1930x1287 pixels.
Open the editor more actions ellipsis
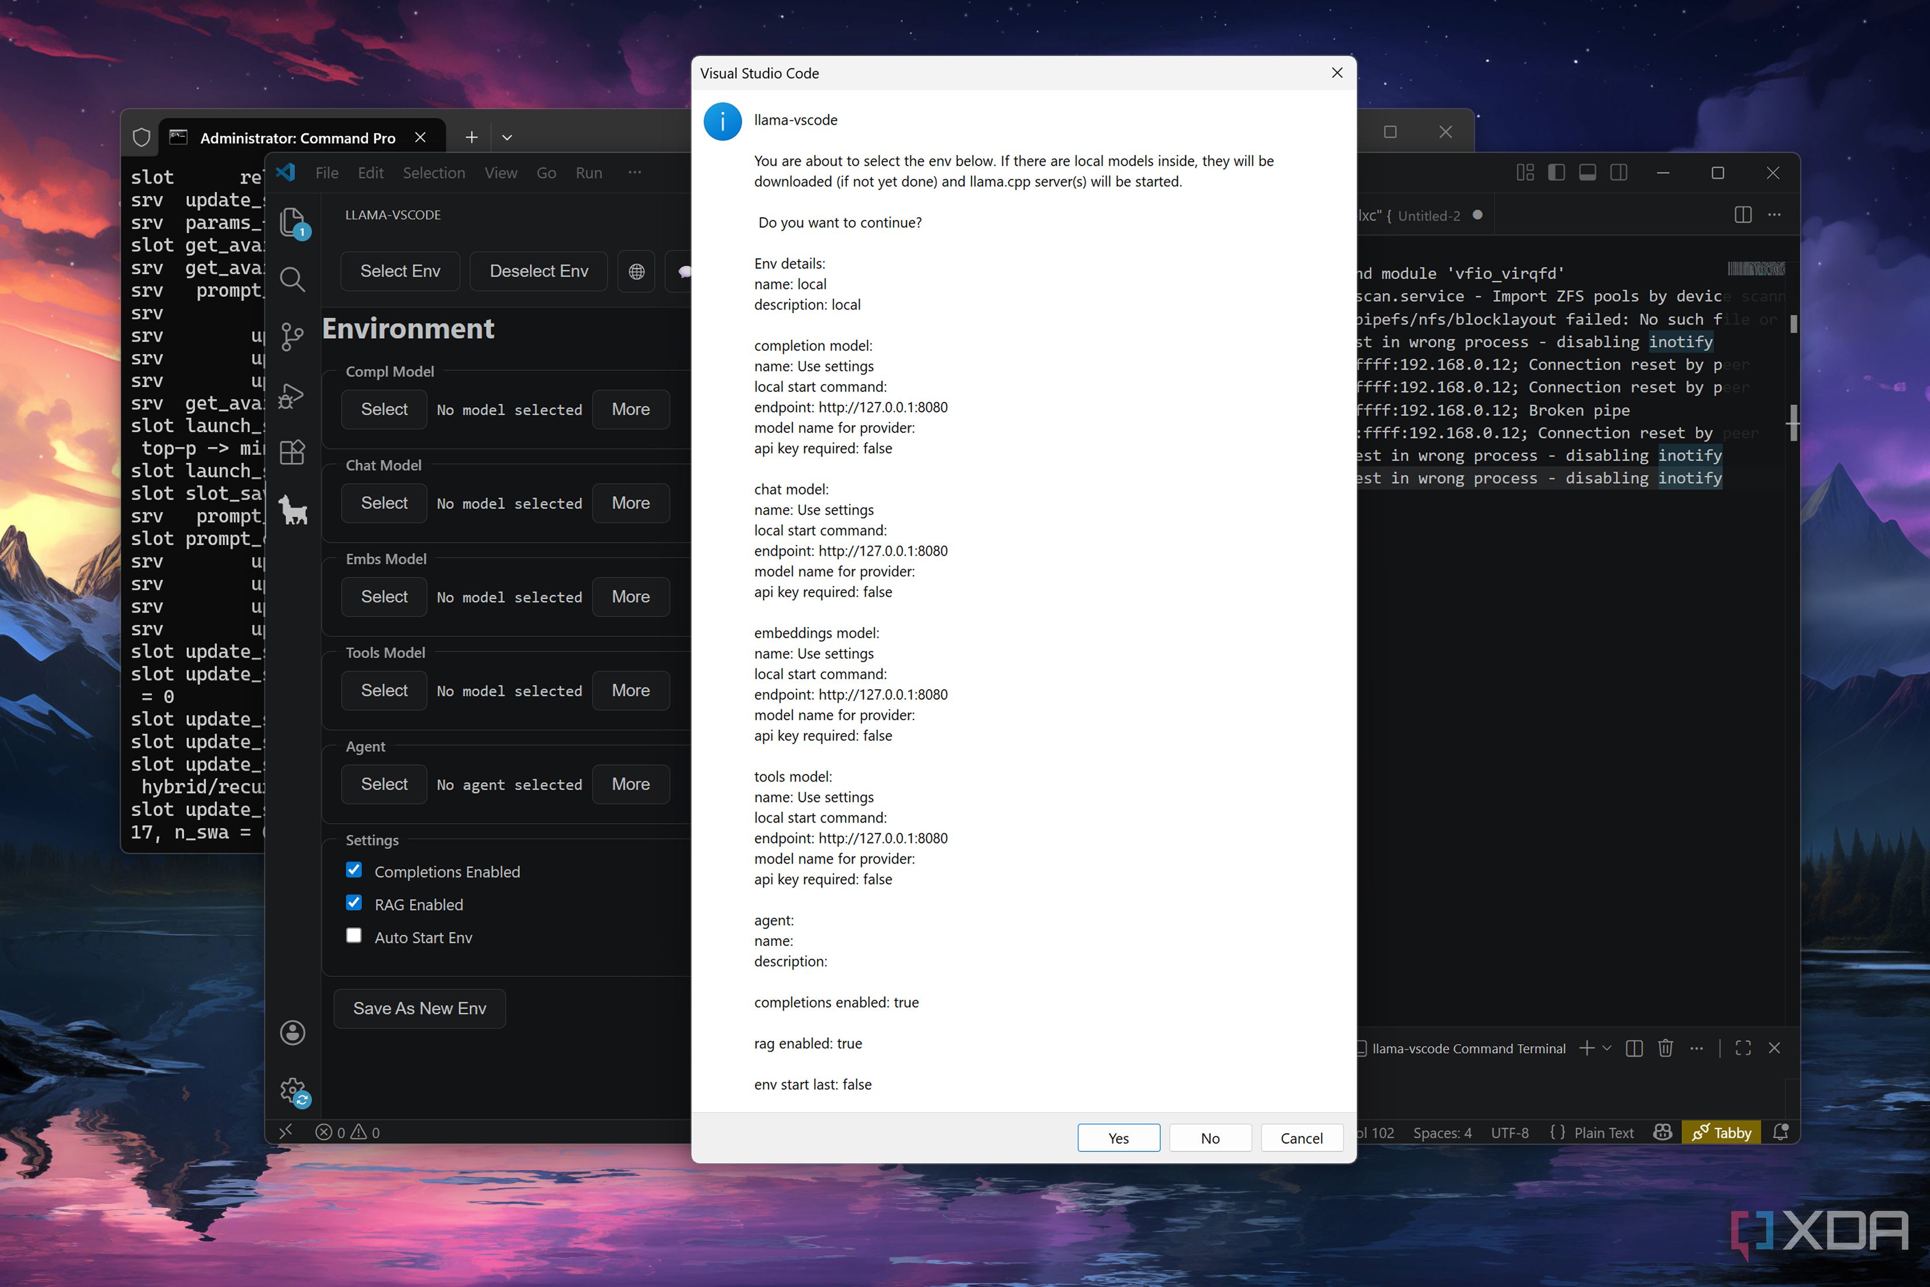1774,215
